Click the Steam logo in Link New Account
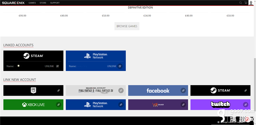 pos(220,90)
